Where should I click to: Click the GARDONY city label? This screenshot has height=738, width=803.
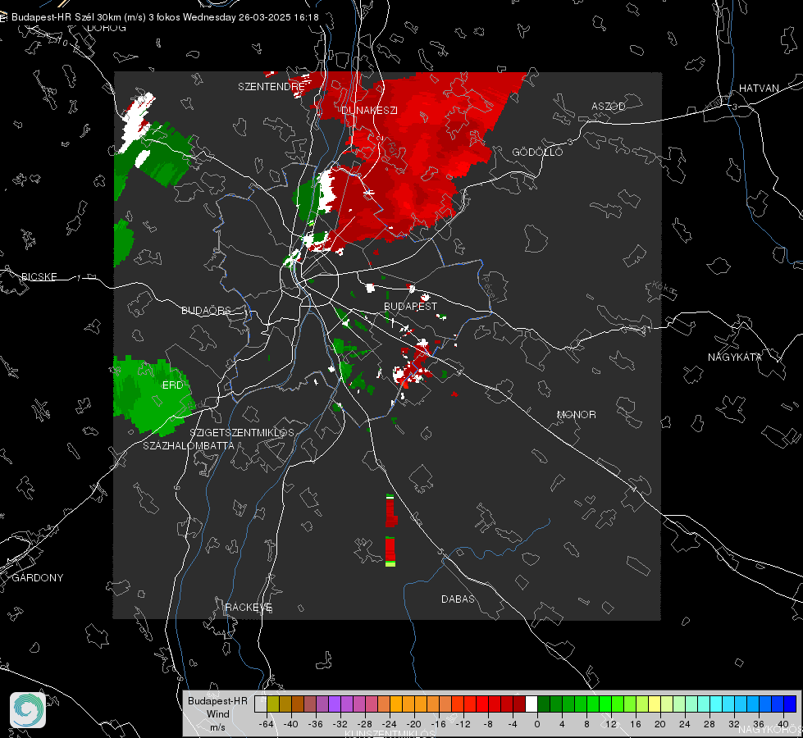click(x=38, y=578)
